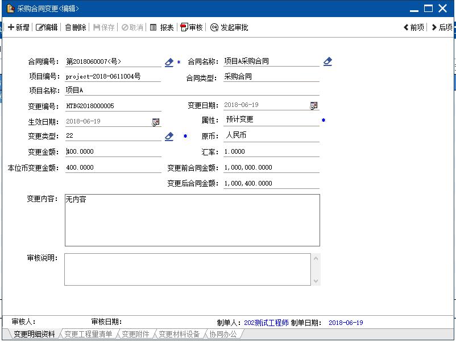Open the 变更材料设备 tab

[x=179, y=335]
